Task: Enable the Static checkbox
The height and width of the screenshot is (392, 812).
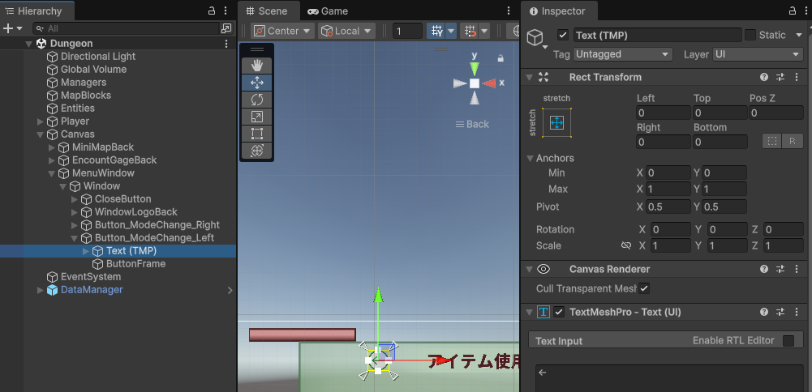Action: tap(750, 36)
